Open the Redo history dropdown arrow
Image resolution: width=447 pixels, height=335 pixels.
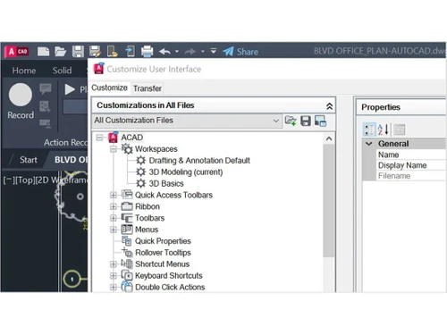coord(203,52)
